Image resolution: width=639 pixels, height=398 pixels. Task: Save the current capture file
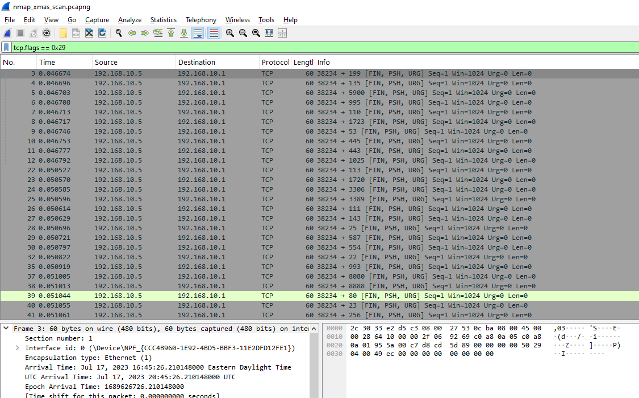pos(76,32)
